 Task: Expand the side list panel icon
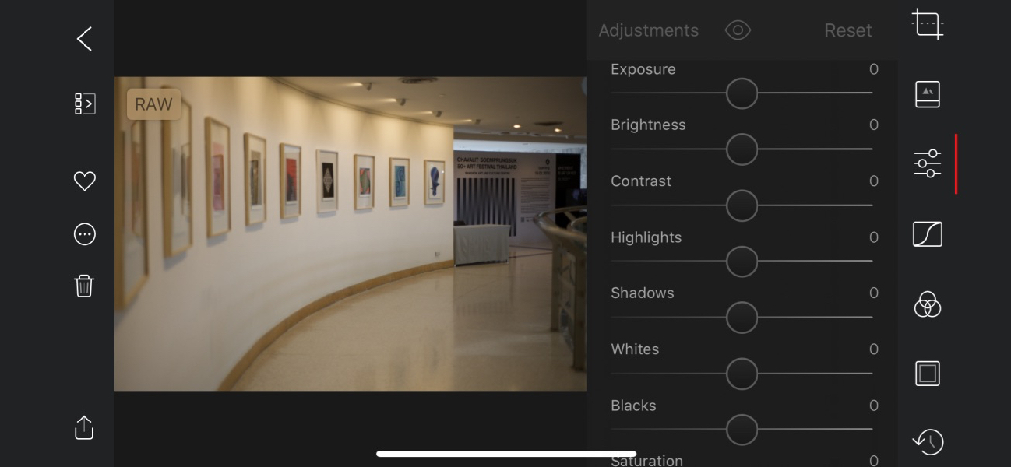click(84, 104)
